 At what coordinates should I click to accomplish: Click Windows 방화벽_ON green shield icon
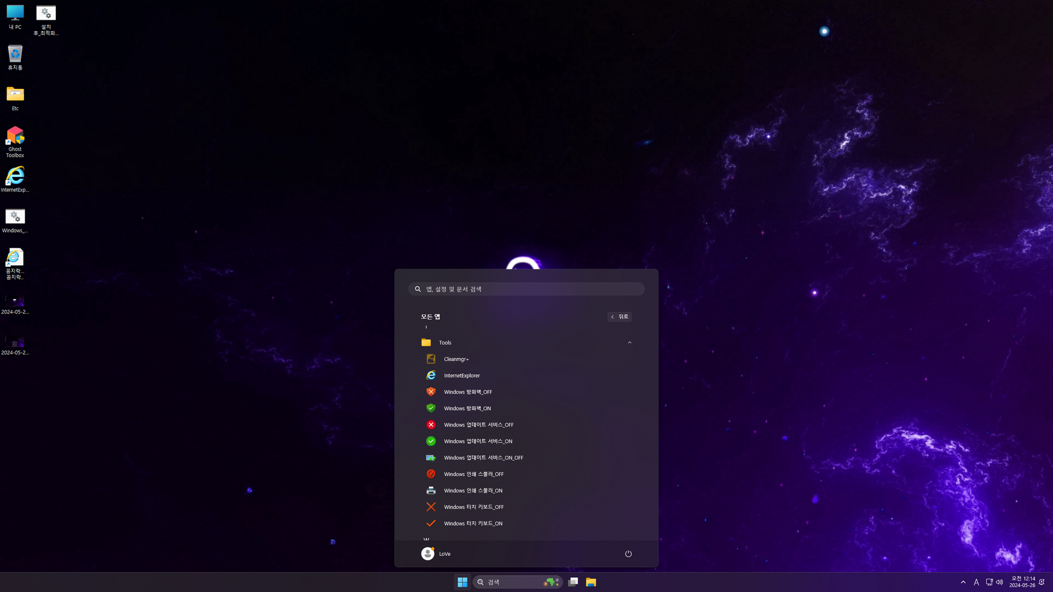coord(431,408)
